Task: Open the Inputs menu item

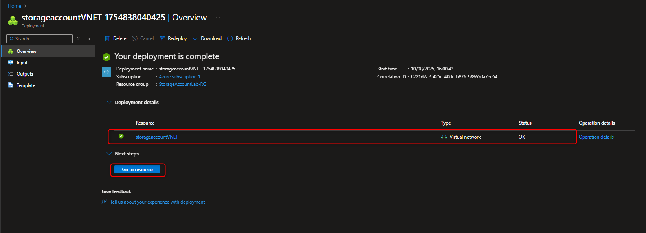Action: [x=48, y=63]
